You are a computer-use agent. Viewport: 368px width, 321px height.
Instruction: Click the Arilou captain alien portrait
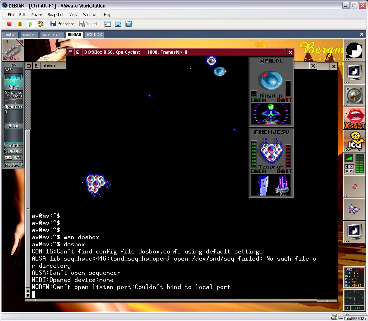point(271,113)
